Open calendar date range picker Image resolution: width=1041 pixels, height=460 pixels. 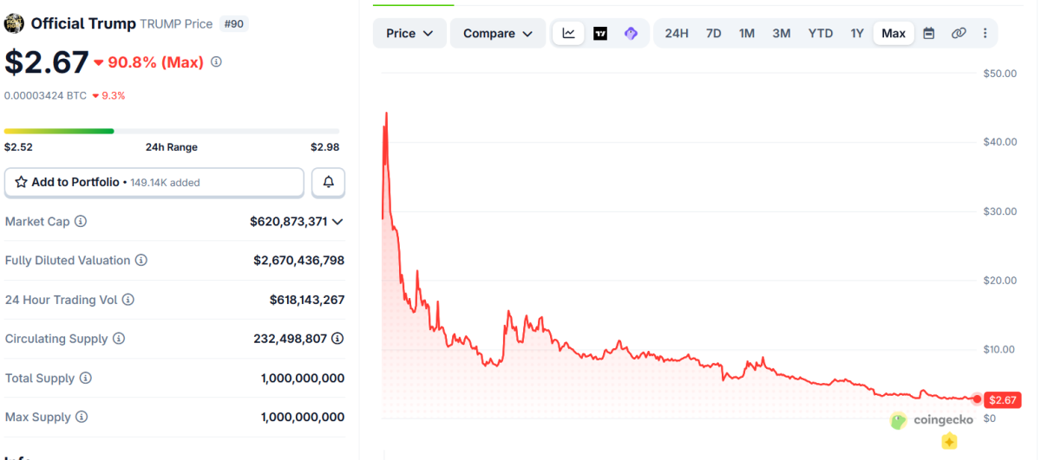[x=929, y=34]
